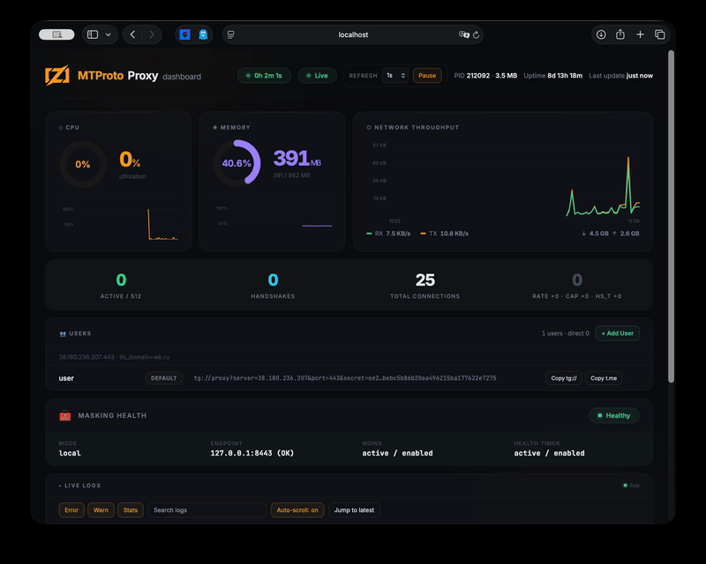Image resolution: width=706 pixels, height=564 pixels.
Task: Pause the dashboard refresh
Action: pos(427,76)
